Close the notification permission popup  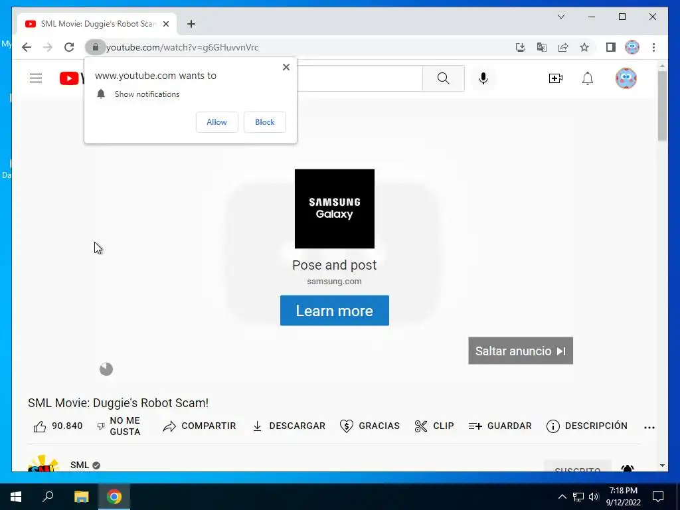coord(286,67)
